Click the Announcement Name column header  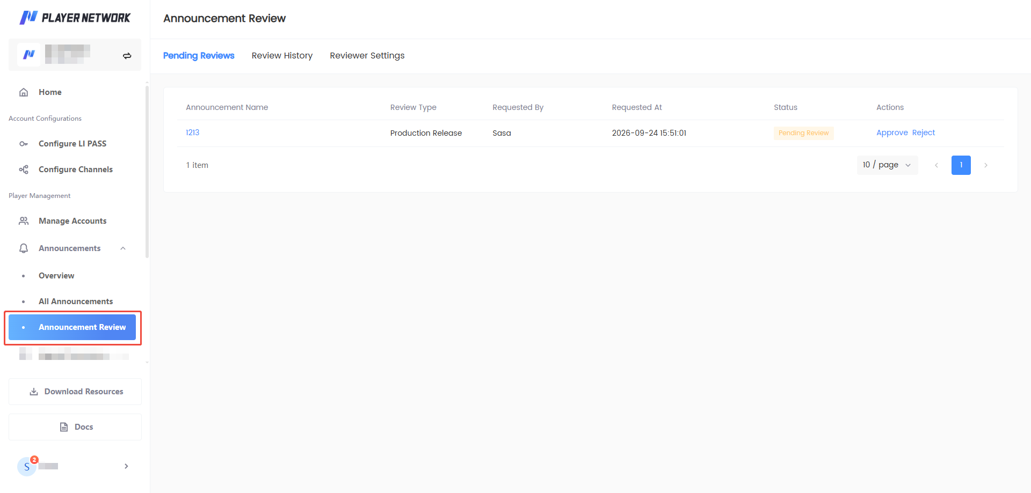227,107
